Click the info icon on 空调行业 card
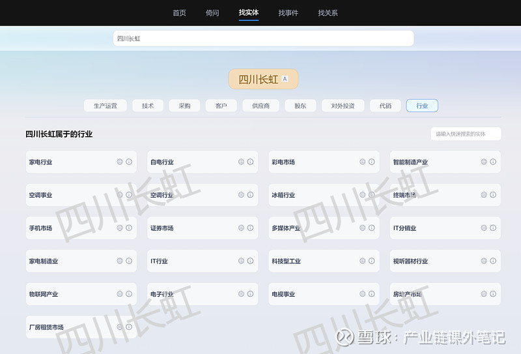521x354 pixels. point(251,195)
